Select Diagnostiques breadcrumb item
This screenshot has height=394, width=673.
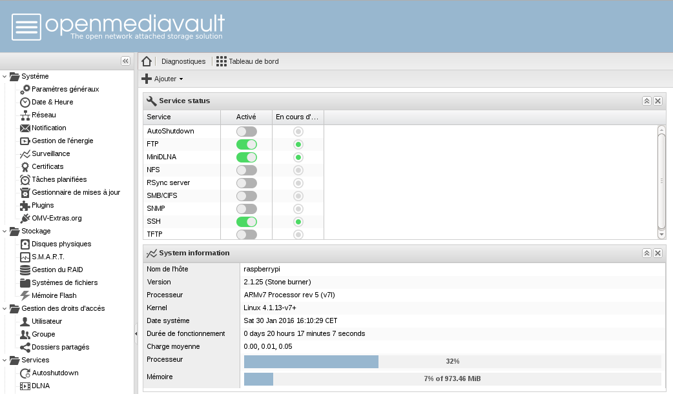click(x=183, y=61)
